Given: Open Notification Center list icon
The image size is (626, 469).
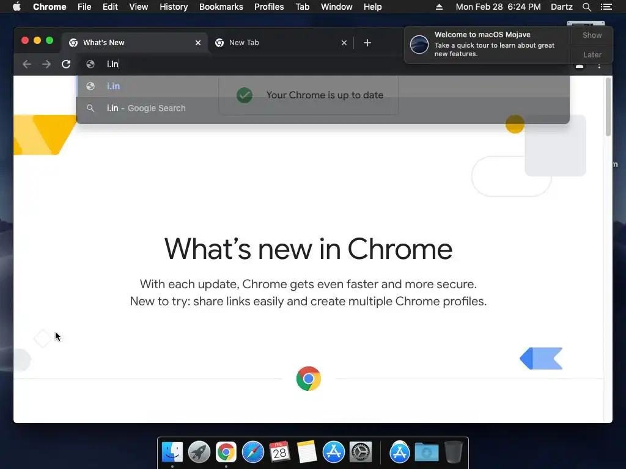Looking at the screenshot, I should 606,7.
